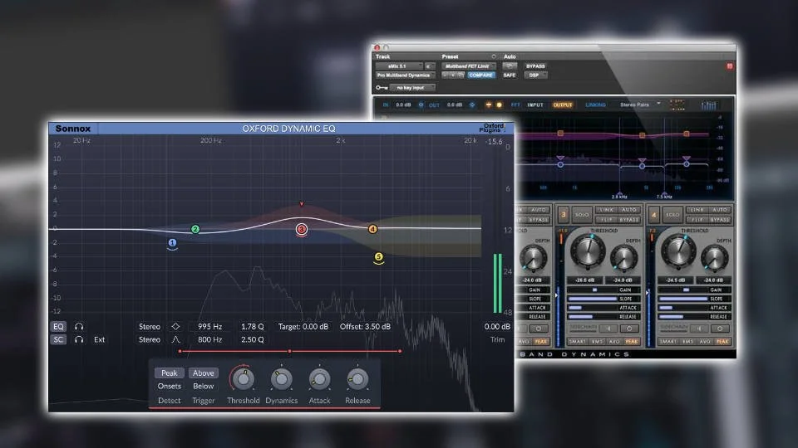Open the Pro Multiband Dynamics plugin selector
The width and height of the screenshot is (798, 448).
(x=405, y=75)
